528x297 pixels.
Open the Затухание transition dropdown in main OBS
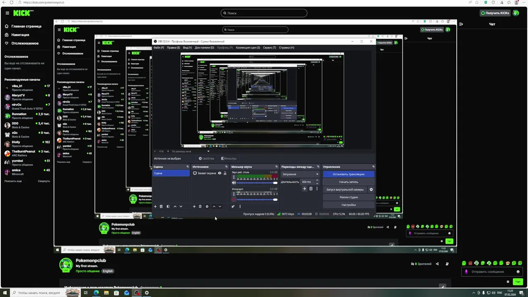pos(300,174)
